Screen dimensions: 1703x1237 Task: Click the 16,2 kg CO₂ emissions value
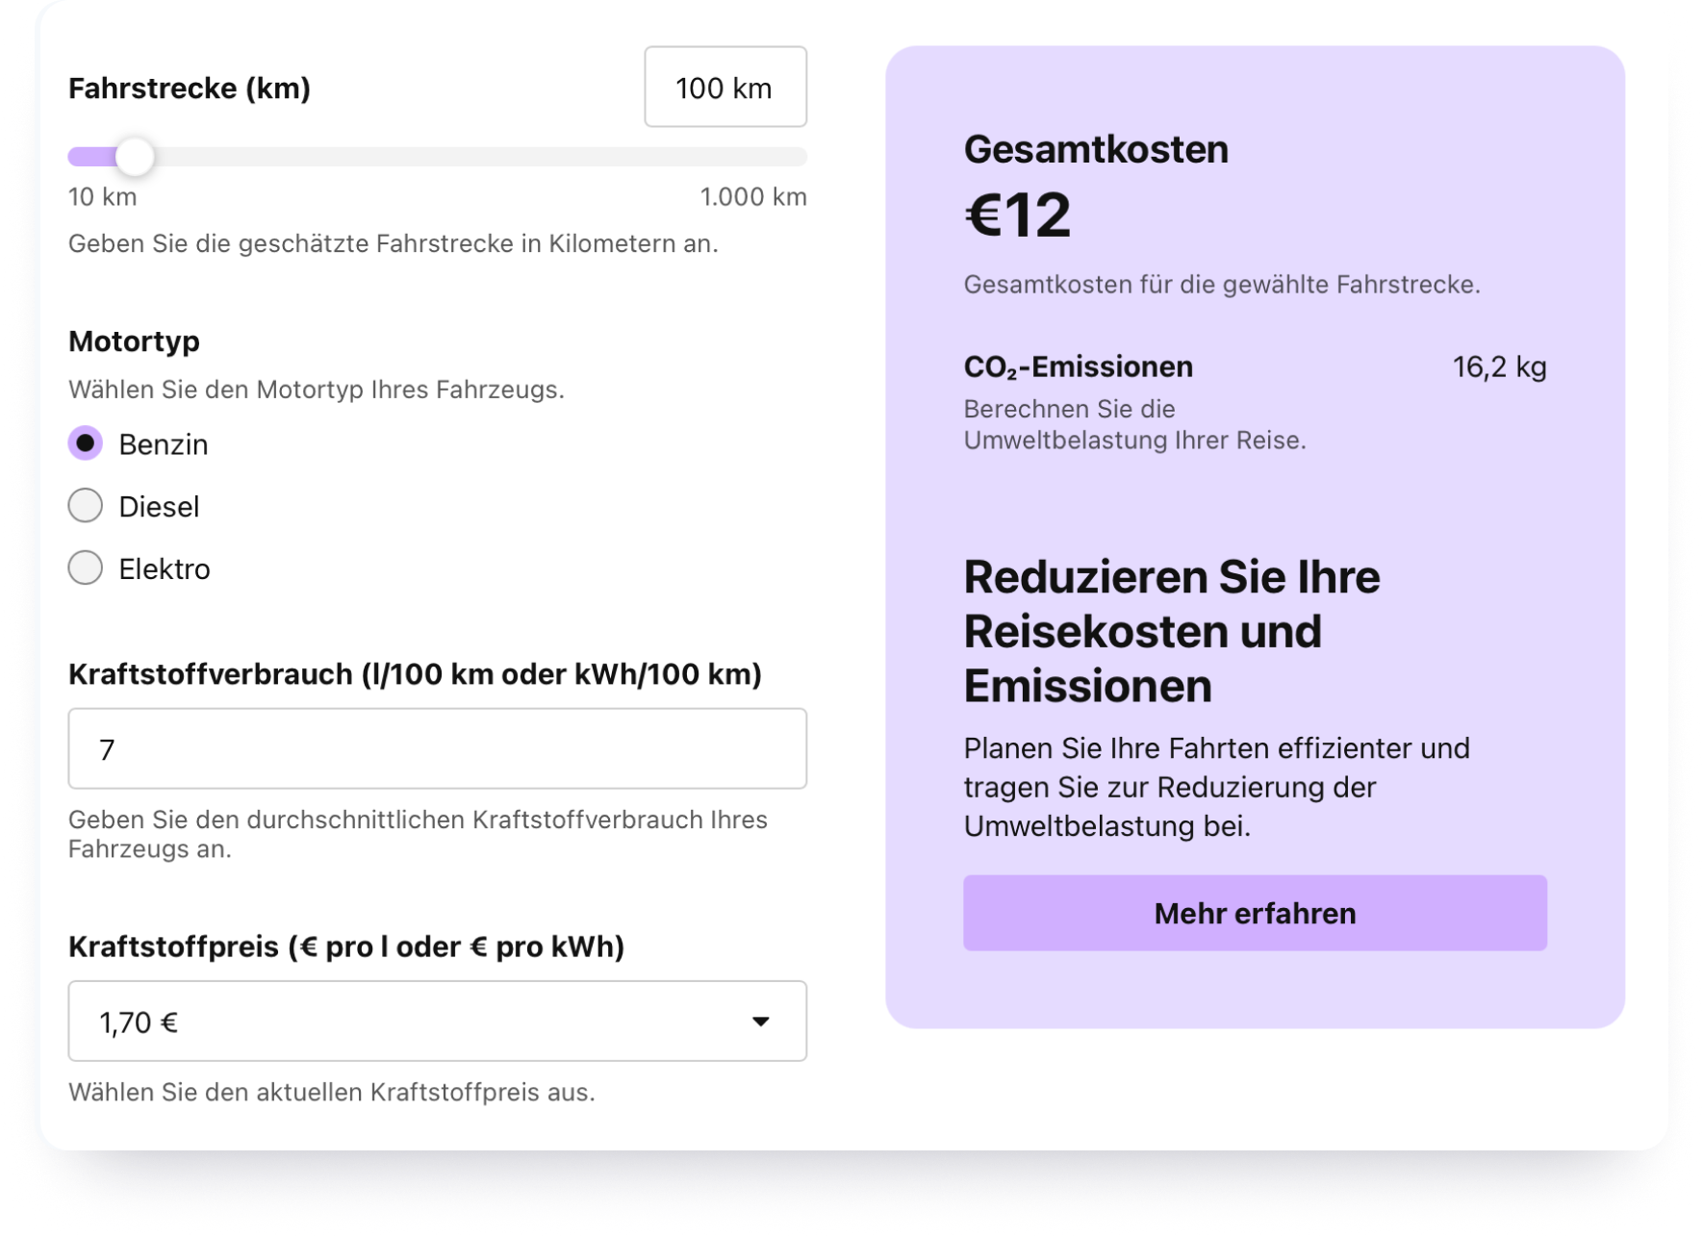pyautogui.click(x=1498, y=367)
